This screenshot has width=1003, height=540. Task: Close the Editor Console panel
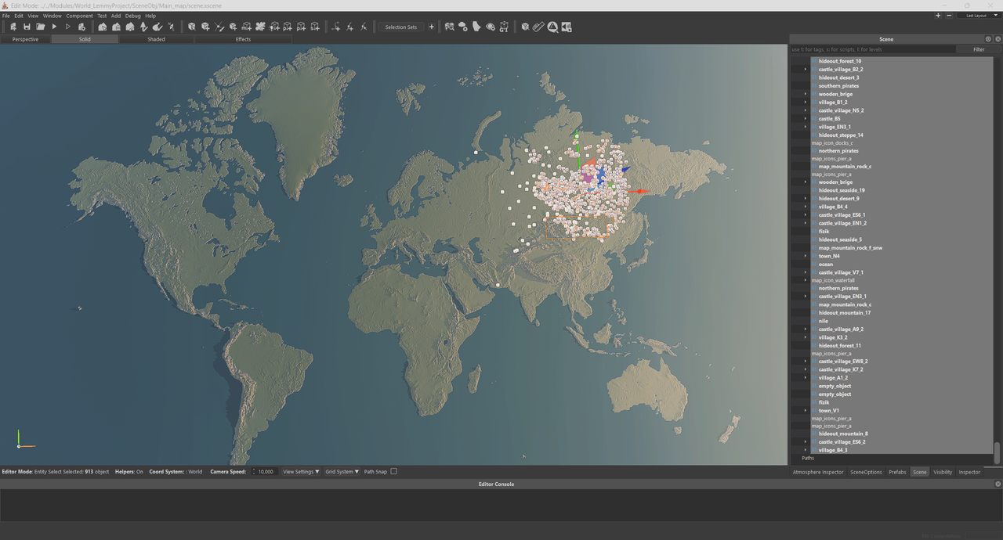(998, 484)
